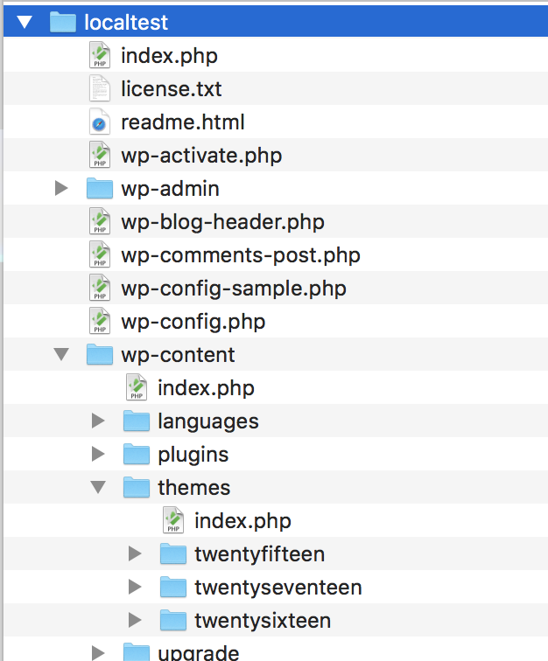
Task: Click the plugins folder icon
Action: coord(137,454)
